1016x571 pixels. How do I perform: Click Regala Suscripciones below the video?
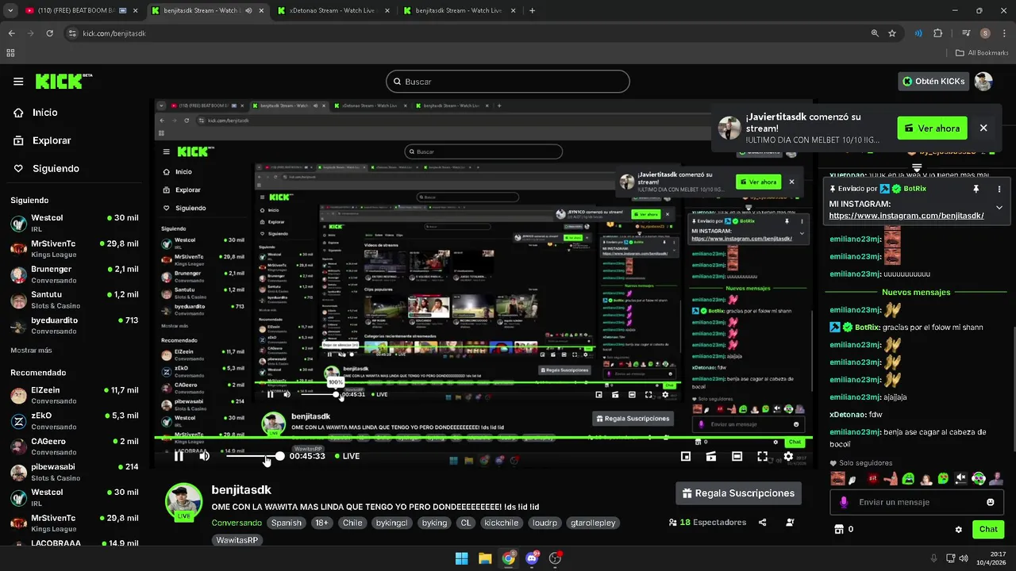pyautogui.click(x=738, y=493)
